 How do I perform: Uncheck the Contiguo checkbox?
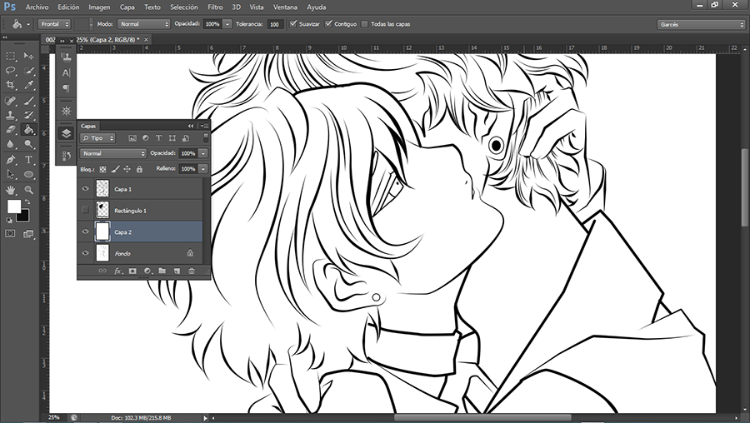(x=328, y=24)
